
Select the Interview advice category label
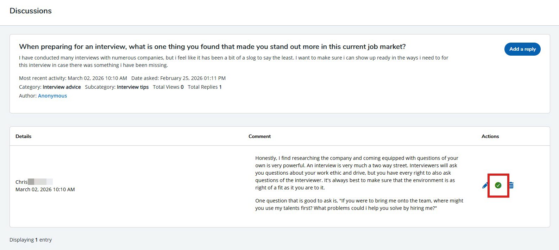pyautogui.click(x=62, y=87)
